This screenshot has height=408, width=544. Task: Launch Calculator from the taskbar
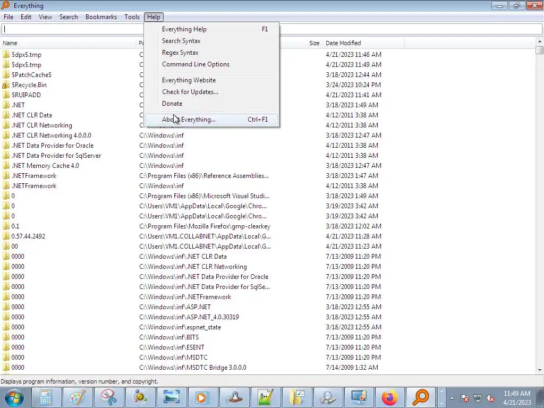pyautogui.click(x=46, y=397)
